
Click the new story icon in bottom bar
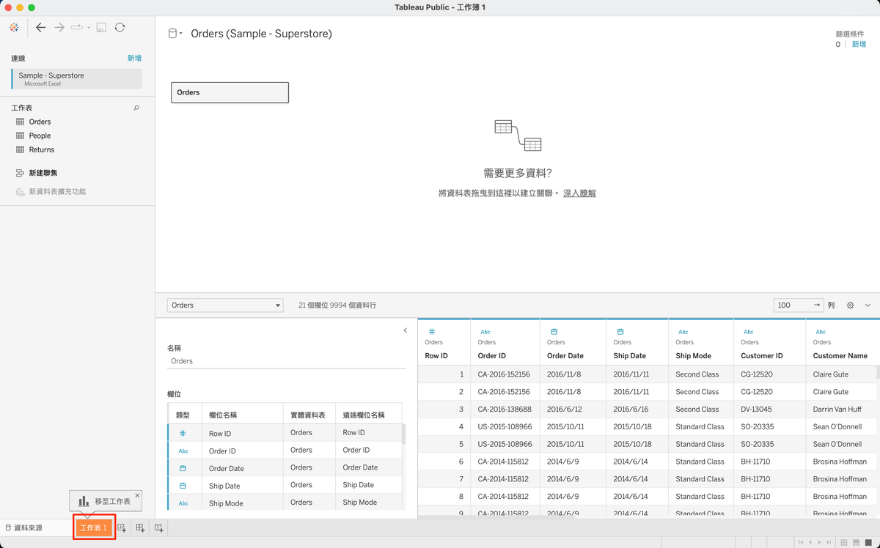[x=158, y=527]
